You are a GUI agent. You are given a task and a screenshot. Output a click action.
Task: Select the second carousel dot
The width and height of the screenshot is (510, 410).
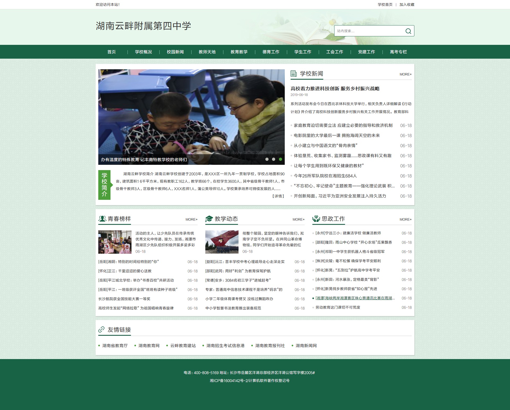pos(274,159)
